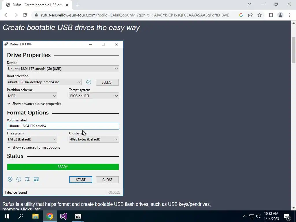
Task: Click the Chrome taskbar icon
Action: click(x=50, y=216)
